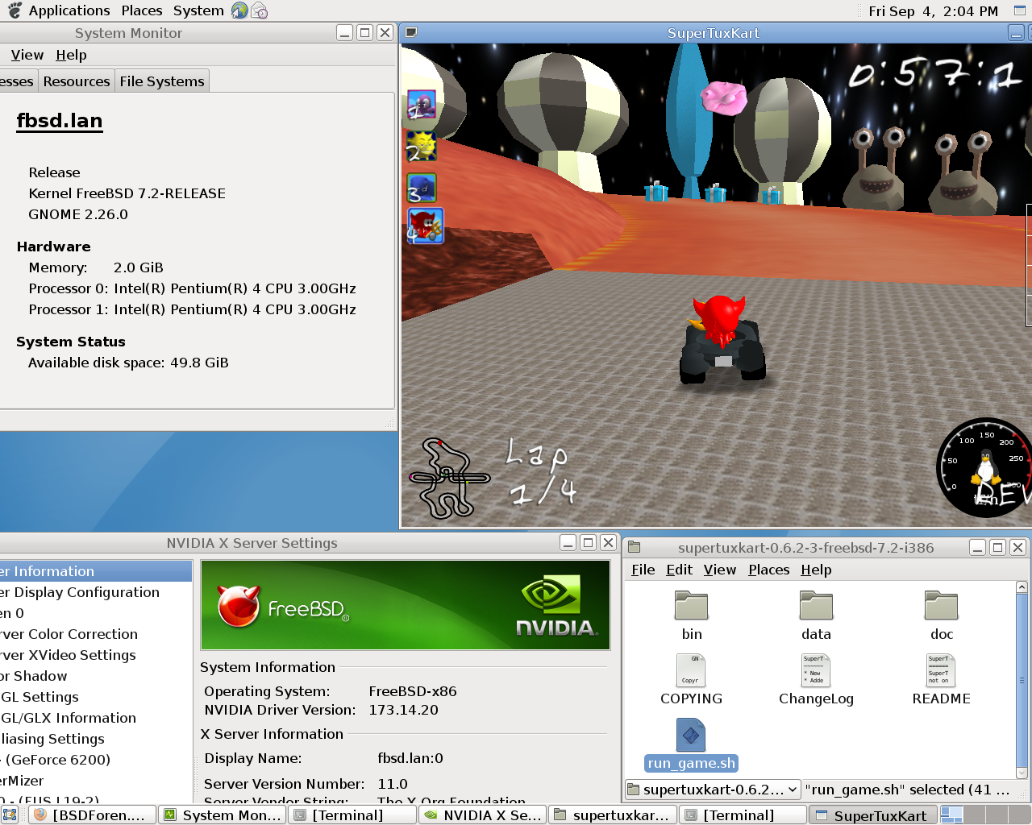Click the NVIDIA logo banner
Screen dimensions: 1032x825
click(405, 605)
